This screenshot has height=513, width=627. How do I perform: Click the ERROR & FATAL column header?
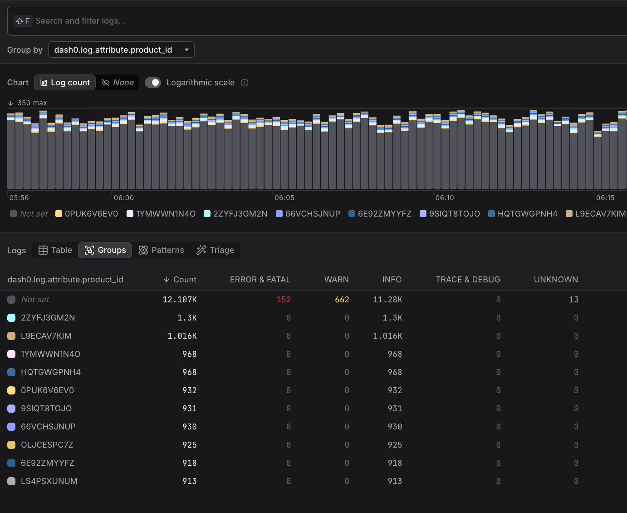[260, 280]
